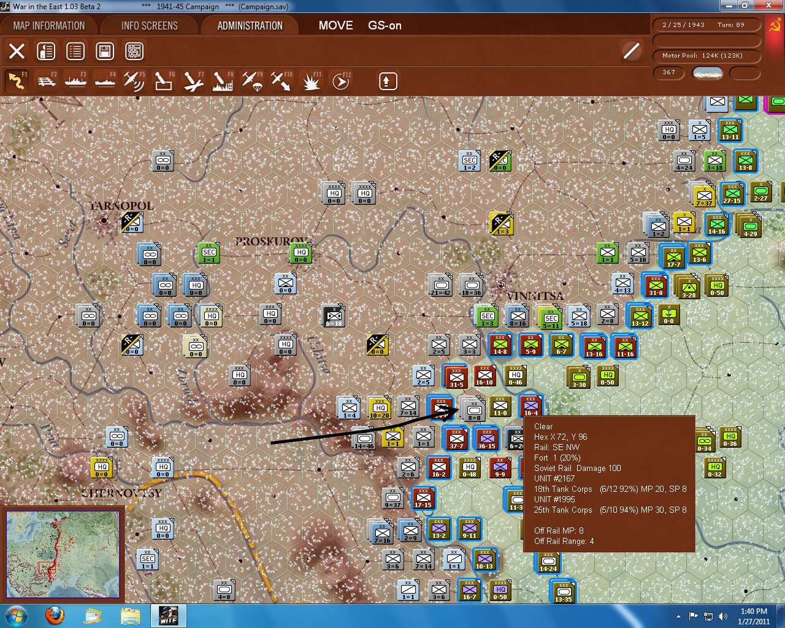Save the game with the floppy disk icon

click(x=105, y=51)
